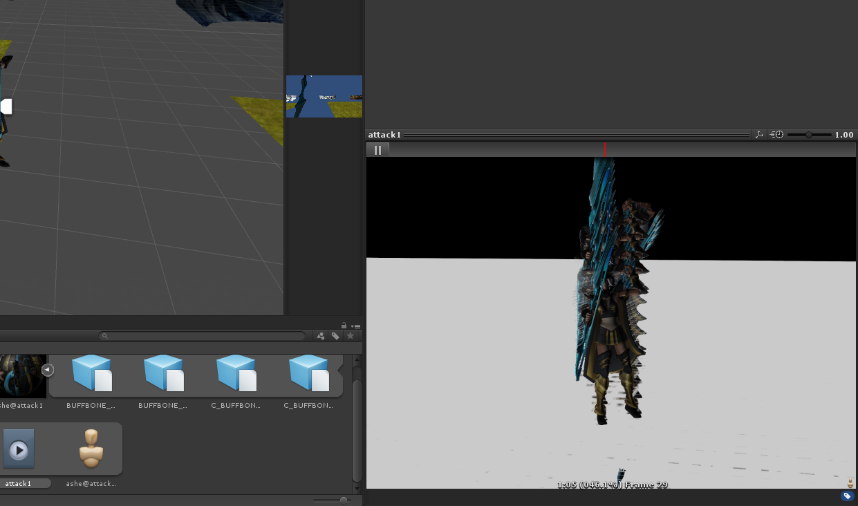
Task: Open the Search by Type filter
Action: pos(321,336)
